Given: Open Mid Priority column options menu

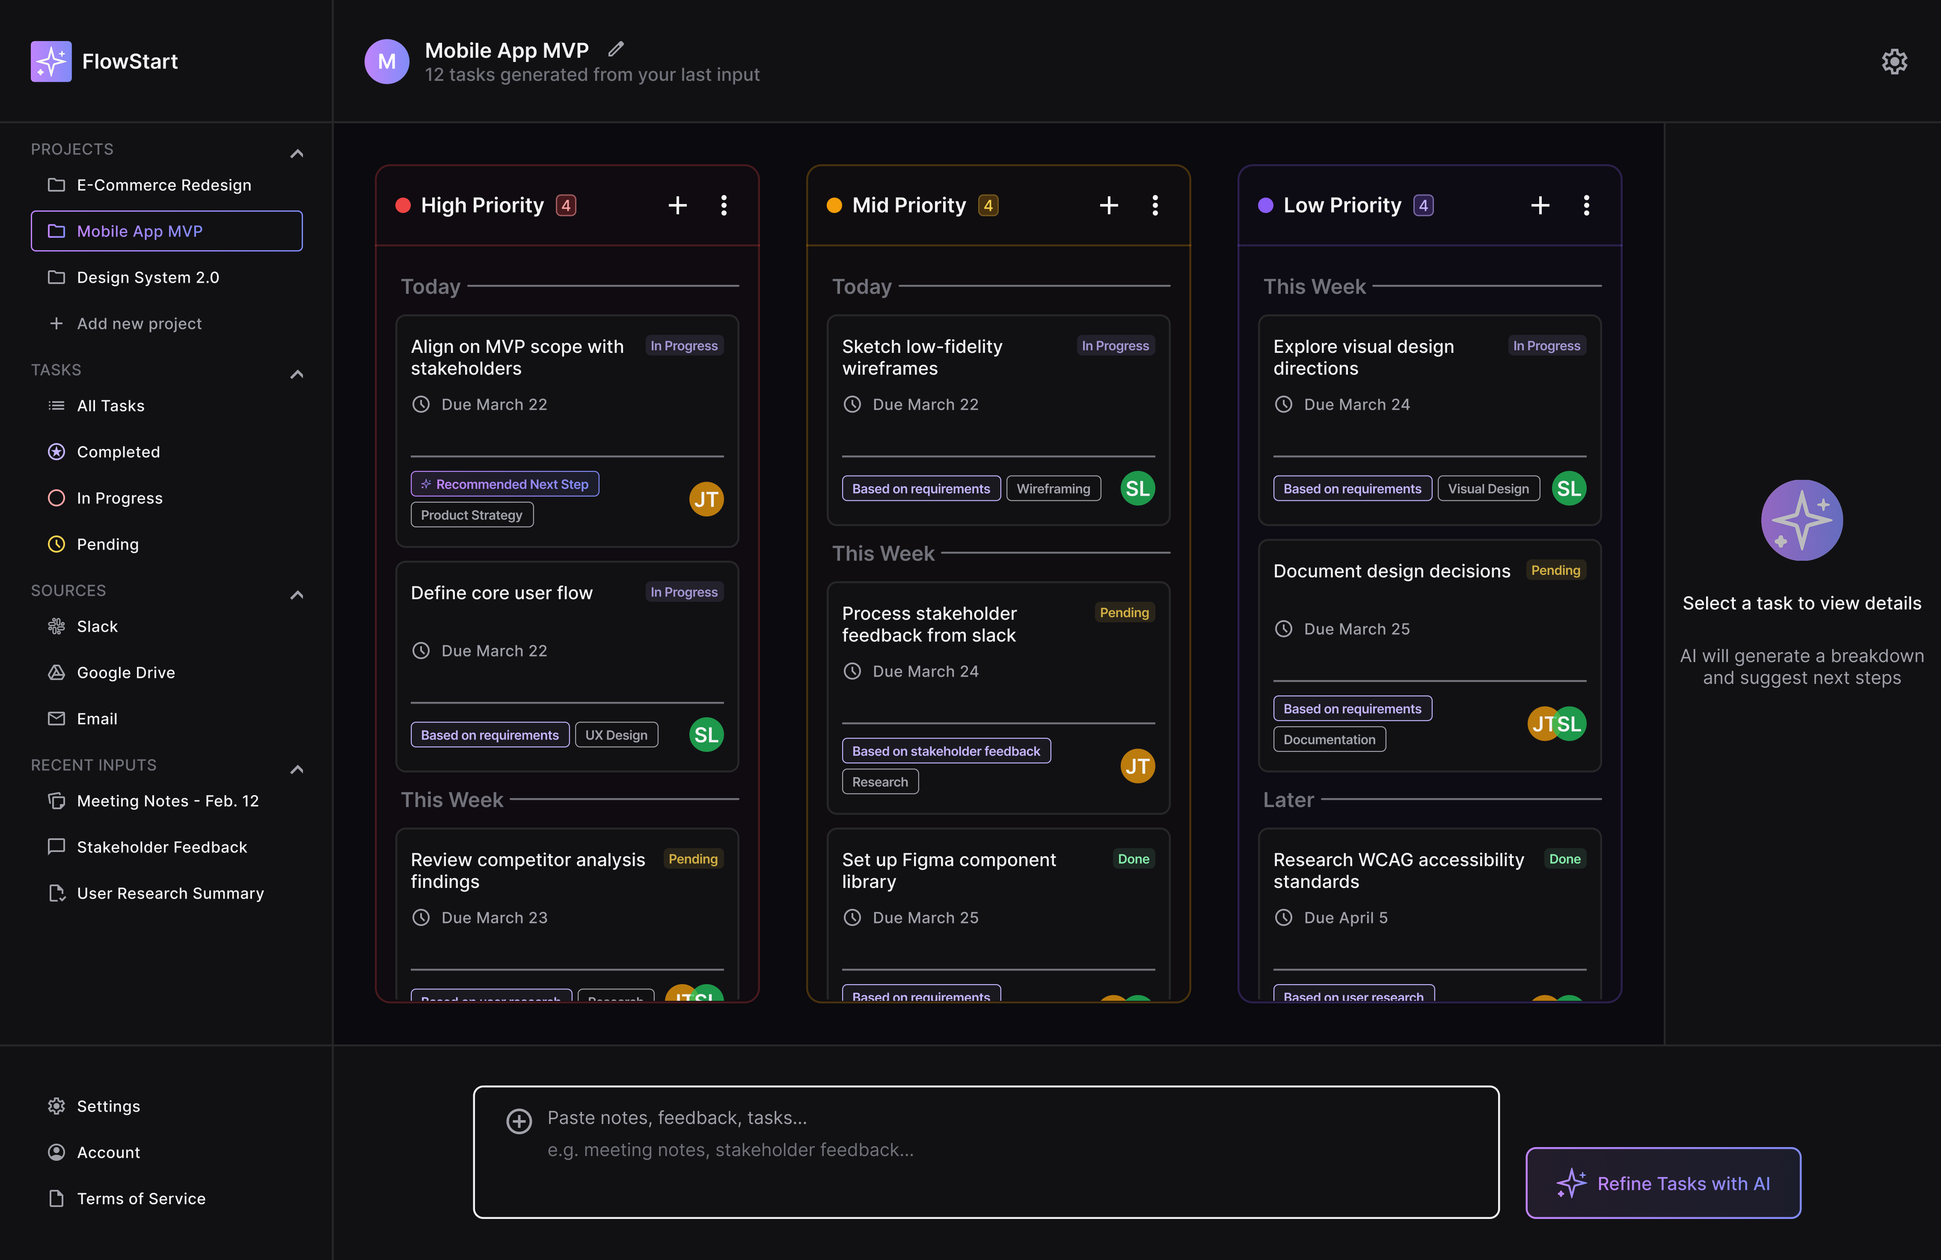Looking at the screenshot, I should click(1155, 205).
